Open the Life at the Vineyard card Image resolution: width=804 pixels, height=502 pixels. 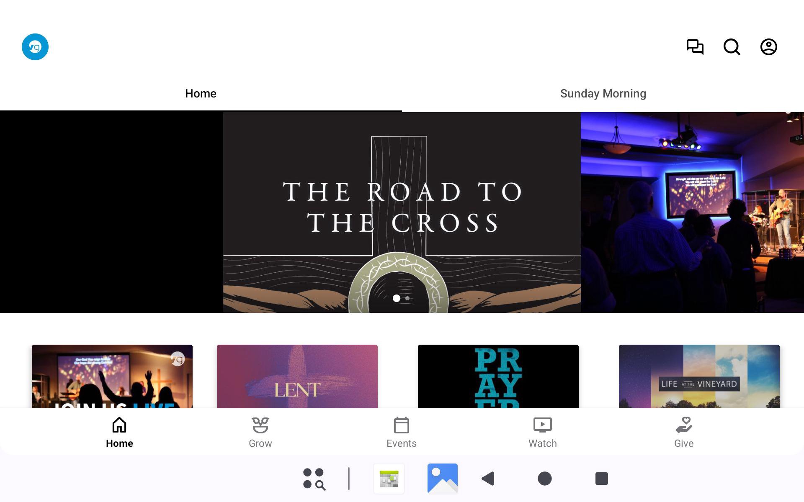click(x=699, y=376)
